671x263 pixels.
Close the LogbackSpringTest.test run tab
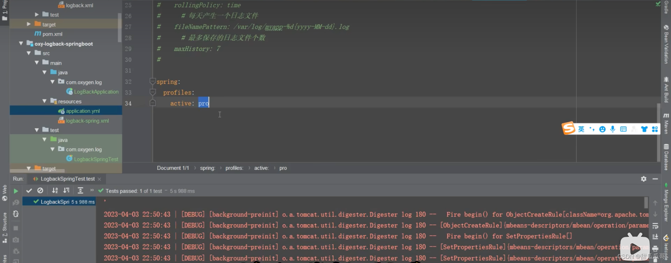point(99,179)
